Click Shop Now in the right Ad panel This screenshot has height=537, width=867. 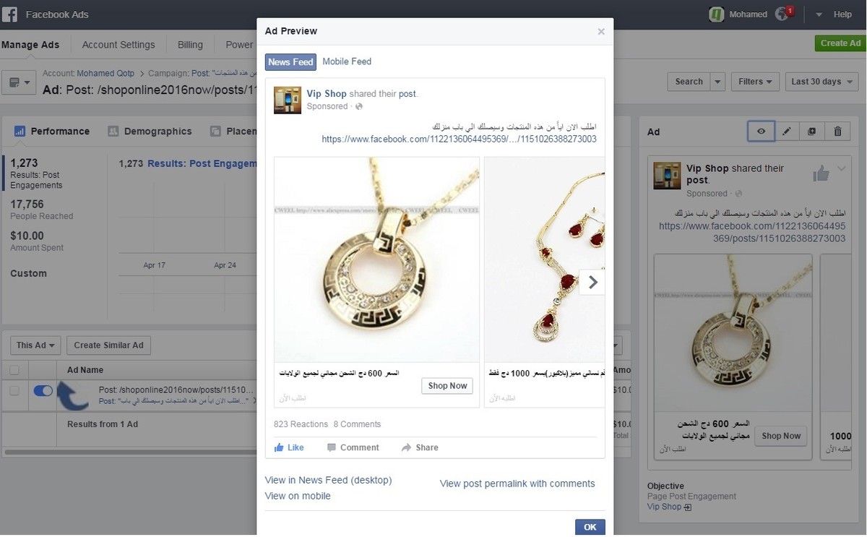point(781,436)
